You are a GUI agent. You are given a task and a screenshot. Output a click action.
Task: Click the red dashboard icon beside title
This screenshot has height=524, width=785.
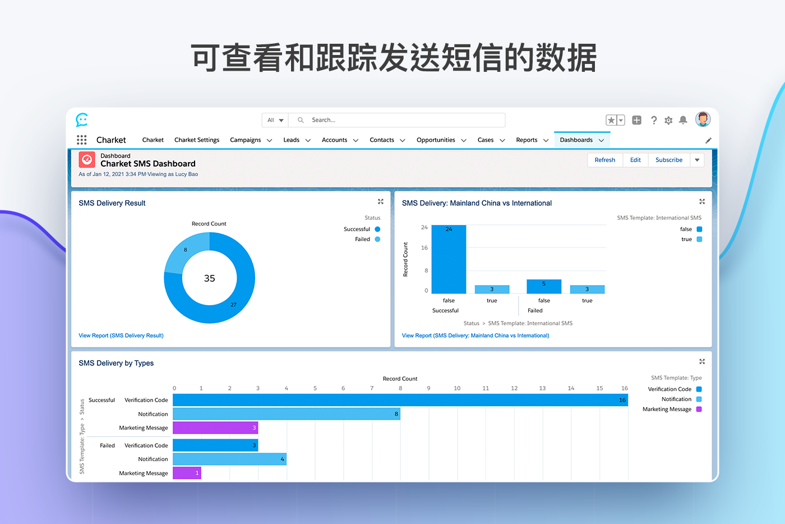[x=87, y=160]
